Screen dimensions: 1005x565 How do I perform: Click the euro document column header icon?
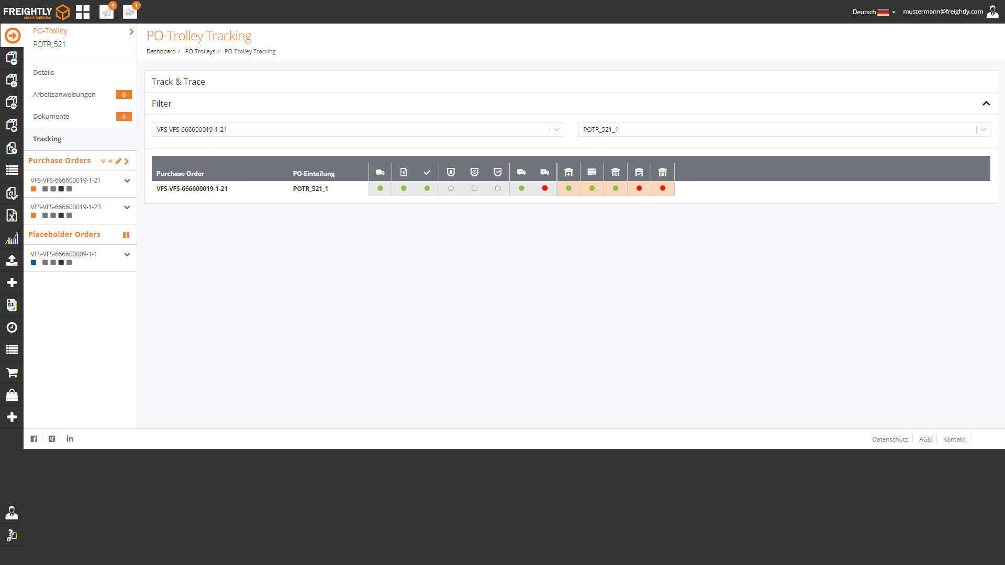point(404,172)
